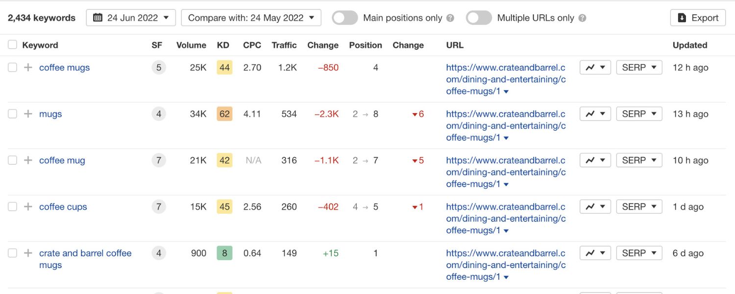The width and height of the screenshot is (735, 294).
Task: Expand the URL options caret on the mugs row
Action: 506,137
